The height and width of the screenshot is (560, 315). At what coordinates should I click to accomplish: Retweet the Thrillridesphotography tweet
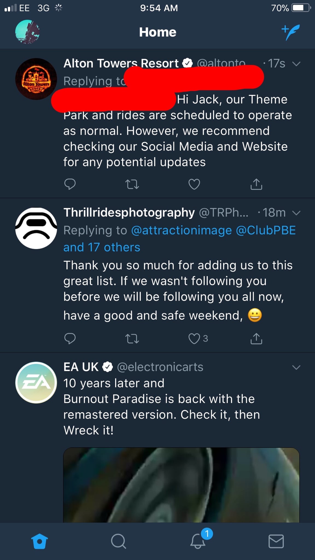(132, 339)
